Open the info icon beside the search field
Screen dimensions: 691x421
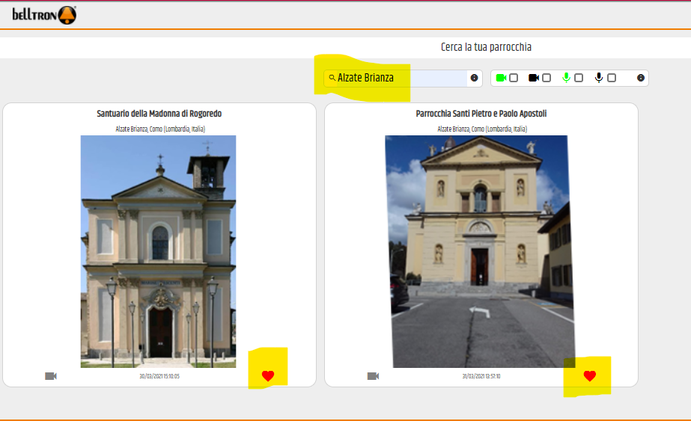point(474,78)
